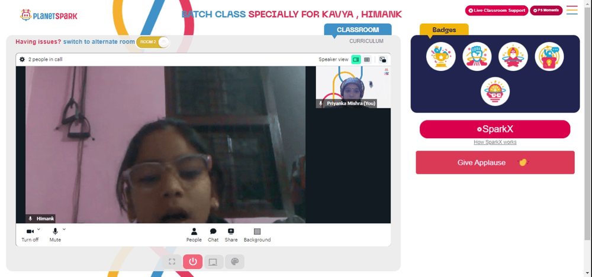This screenshot has width=592, height=277.
Task: Expand microphone options chevron
Action: 64,229
